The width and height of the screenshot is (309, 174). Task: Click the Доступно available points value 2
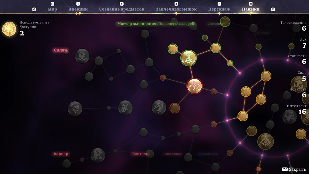[22, 33]
